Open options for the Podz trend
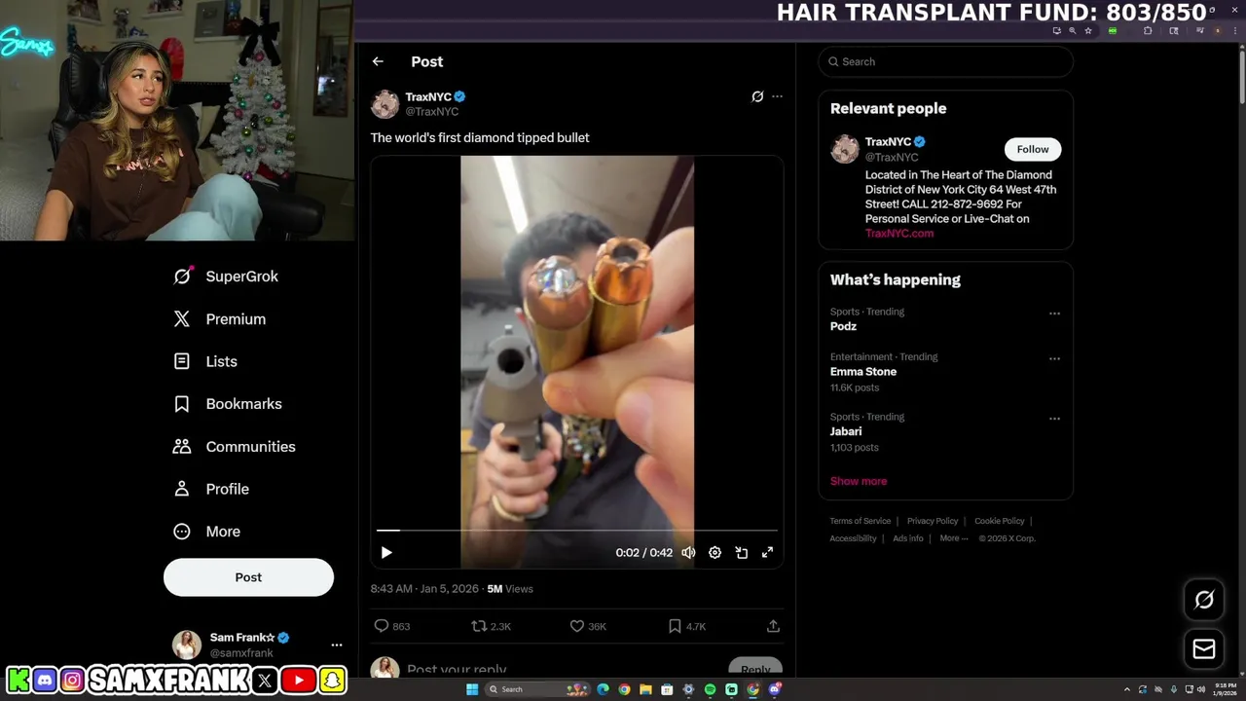This screenshot has width=1246, height=701. 1054,314
